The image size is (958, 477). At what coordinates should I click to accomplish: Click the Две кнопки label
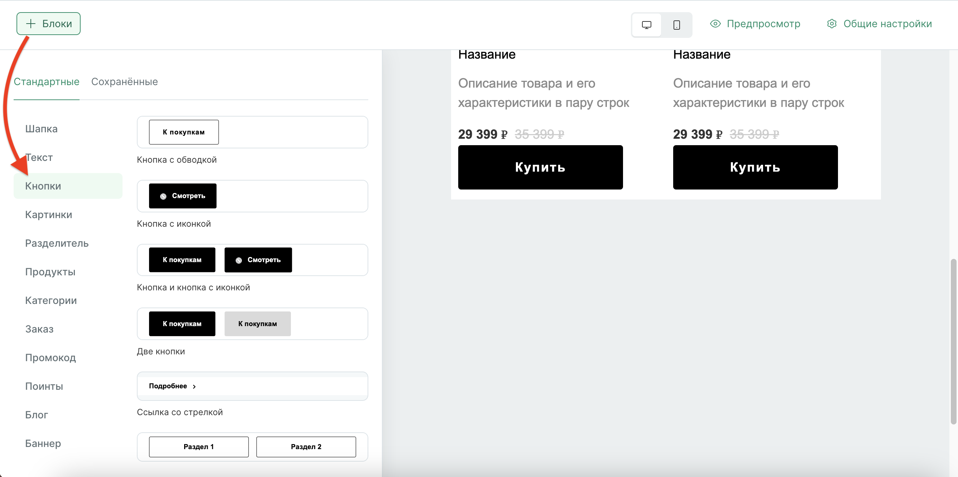pos(161,351)
